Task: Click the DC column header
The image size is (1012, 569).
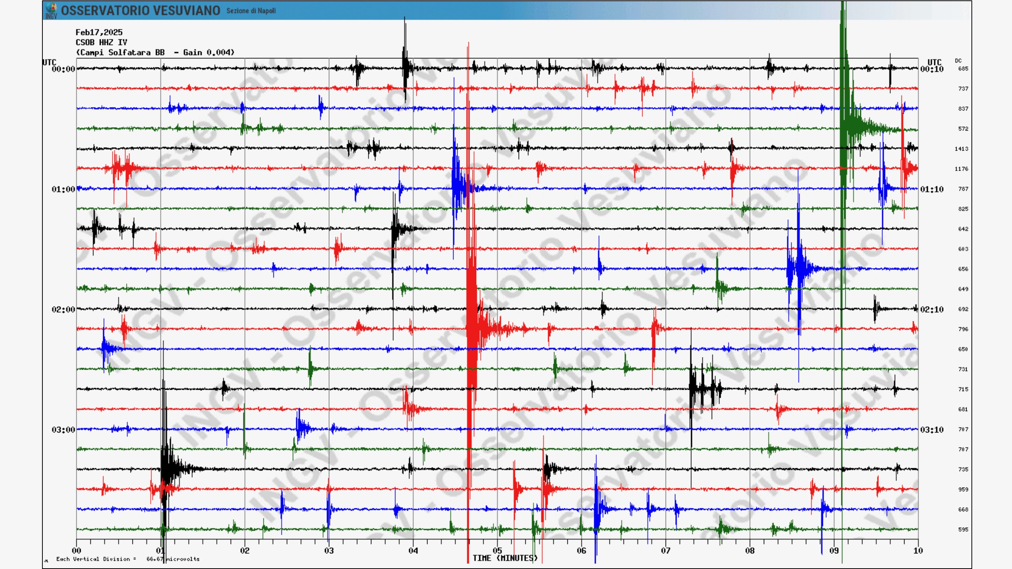Action: 958,61
